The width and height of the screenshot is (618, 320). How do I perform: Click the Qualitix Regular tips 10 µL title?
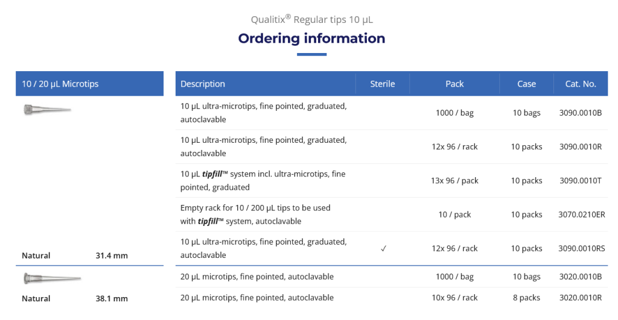click(311, 19)
